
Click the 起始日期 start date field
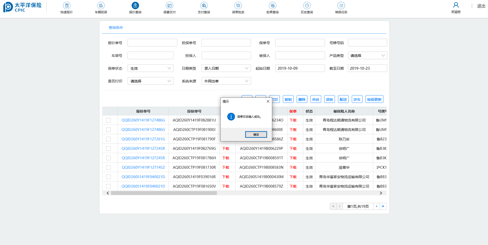[x=300, y=68]
